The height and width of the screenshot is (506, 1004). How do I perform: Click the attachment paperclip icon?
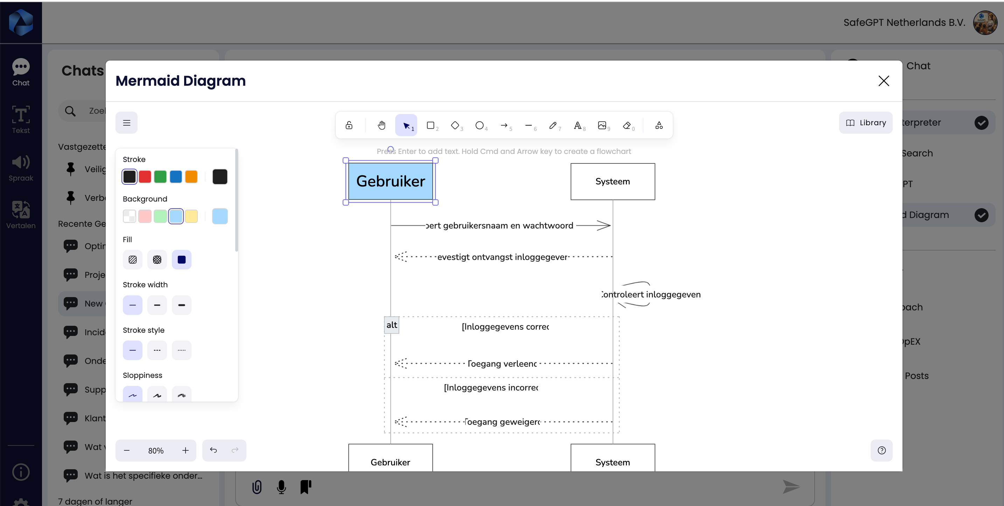coord(257,487)
